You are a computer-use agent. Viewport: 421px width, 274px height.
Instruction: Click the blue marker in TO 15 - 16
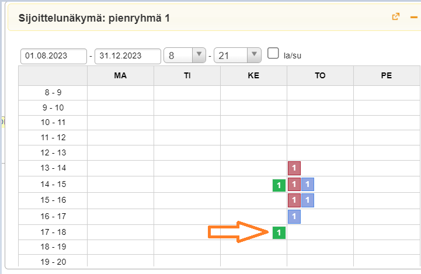(x=308, y=200)
